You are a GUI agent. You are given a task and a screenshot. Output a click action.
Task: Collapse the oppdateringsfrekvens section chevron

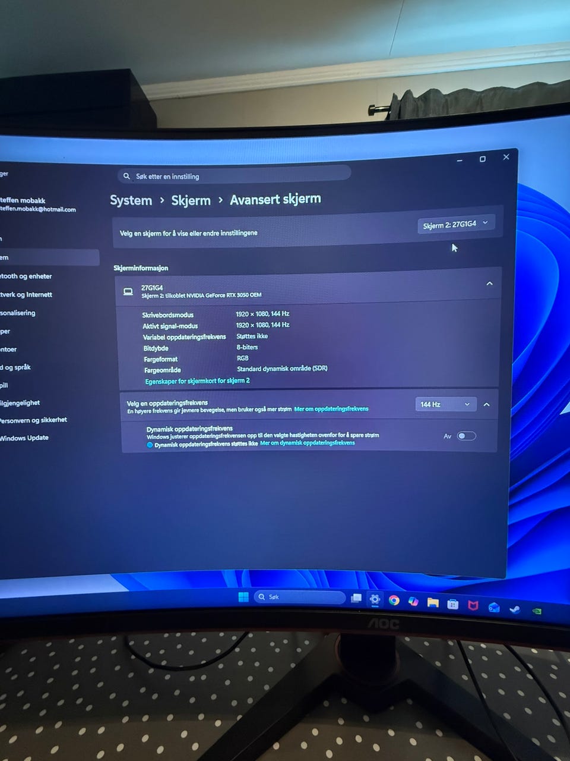486,404
